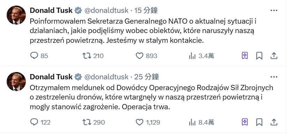289x135 pixels.
Task: Open Donald Tusk name on second tweet
Action: (51, 77)
